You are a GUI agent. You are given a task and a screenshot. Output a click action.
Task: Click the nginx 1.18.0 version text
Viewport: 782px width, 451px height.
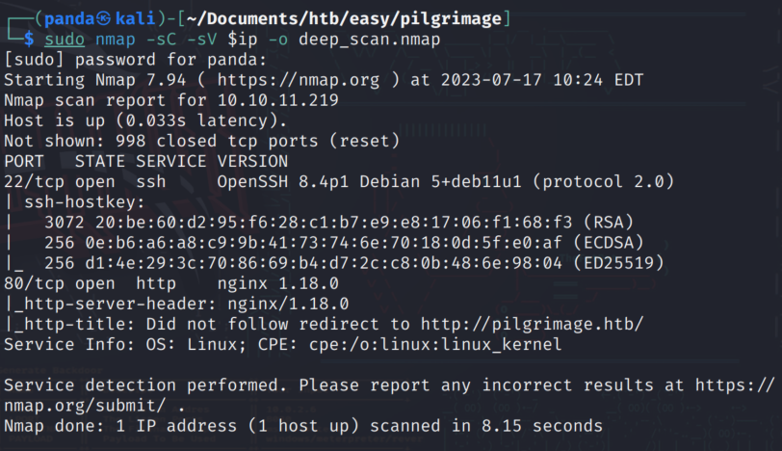coord(277,284)
